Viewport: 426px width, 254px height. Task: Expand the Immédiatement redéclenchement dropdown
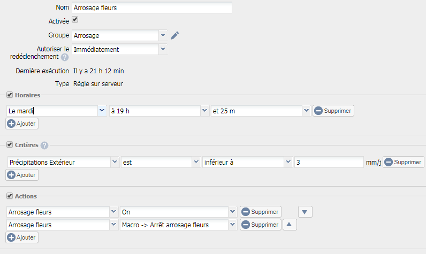(x=163, y=49)
